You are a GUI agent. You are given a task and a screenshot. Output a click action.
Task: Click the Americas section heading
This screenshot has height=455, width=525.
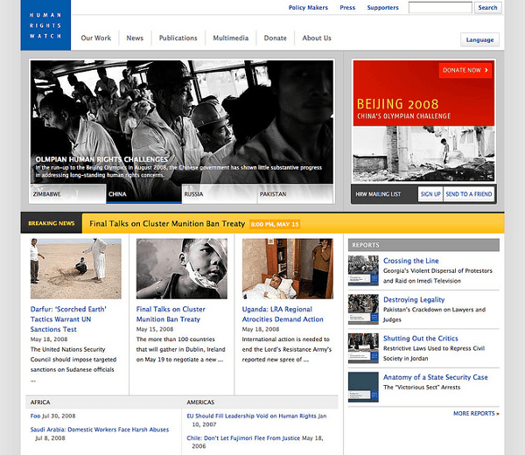[200, 402]
